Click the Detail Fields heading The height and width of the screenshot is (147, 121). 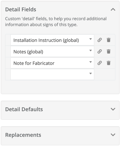click(x=21, y=10)
